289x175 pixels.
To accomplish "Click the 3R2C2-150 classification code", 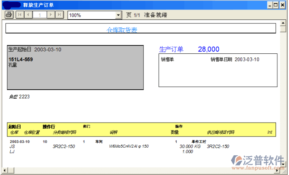I will 64,146.
